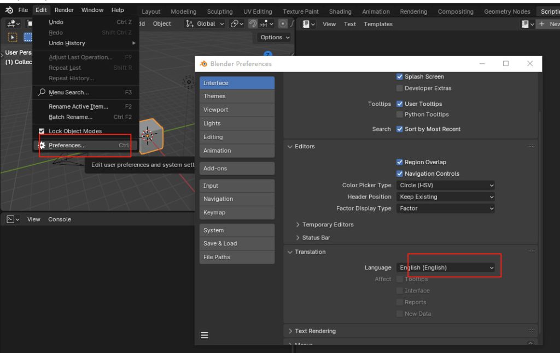Open the hamburger menu in Blender Preferences
The width and height of the screenshot is (560, 353).
tap(205, 335)
